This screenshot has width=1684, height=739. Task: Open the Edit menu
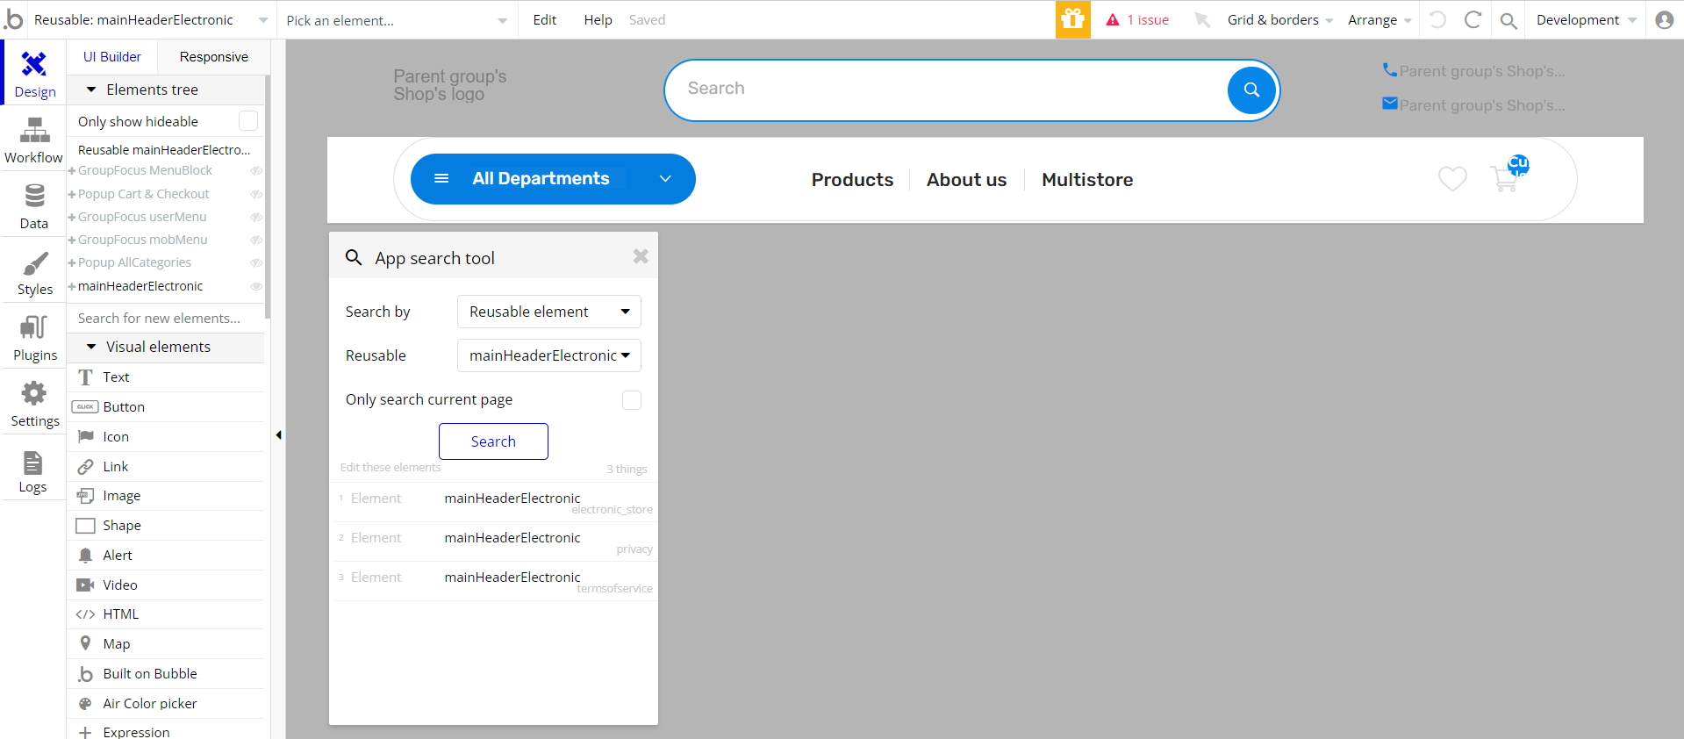coord(544,19)
